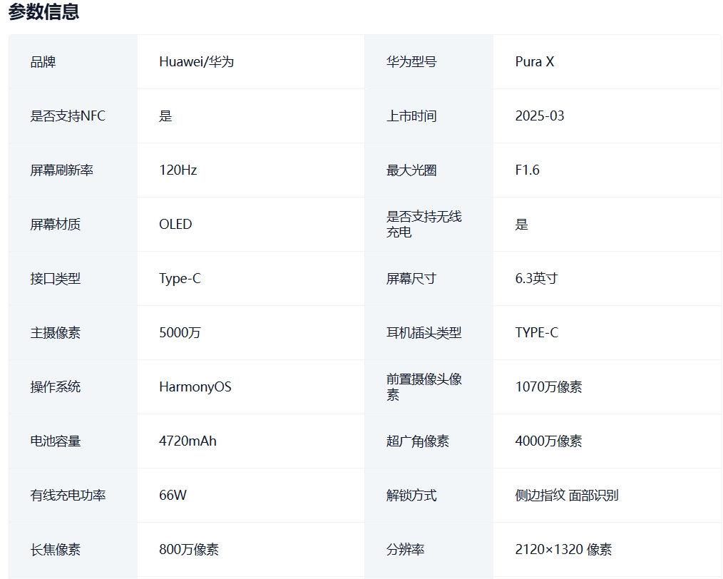The height and width of the screenshot is (579, 723).
Task: Select the 侧边指纹 面部识别 unlock value
Action: point(567,495)
